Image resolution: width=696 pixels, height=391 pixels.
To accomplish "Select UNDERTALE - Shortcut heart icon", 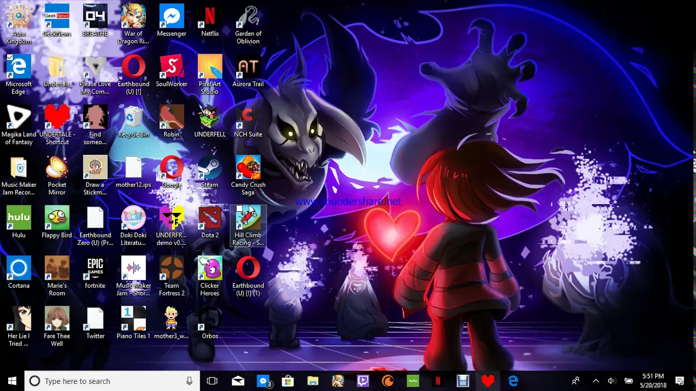I will 57,125.
